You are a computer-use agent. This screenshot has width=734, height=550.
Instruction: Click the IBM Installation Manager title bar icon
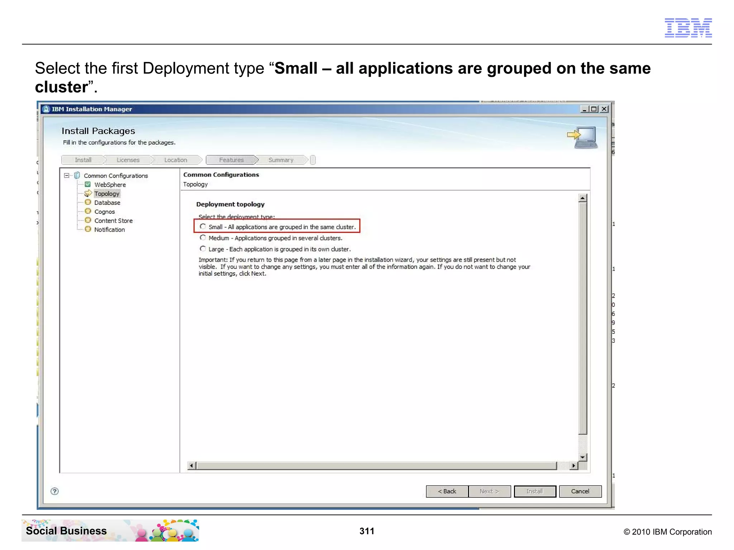coord(46,109)
